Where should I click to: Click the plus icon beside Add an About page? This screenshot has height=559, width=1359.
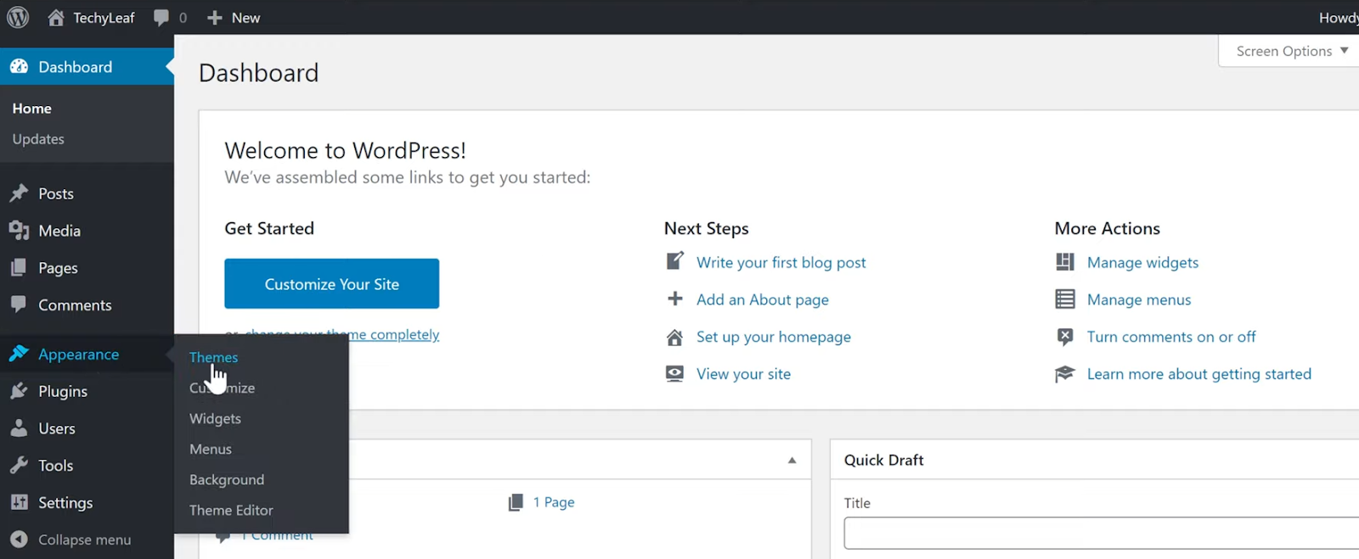pos(674,299)
